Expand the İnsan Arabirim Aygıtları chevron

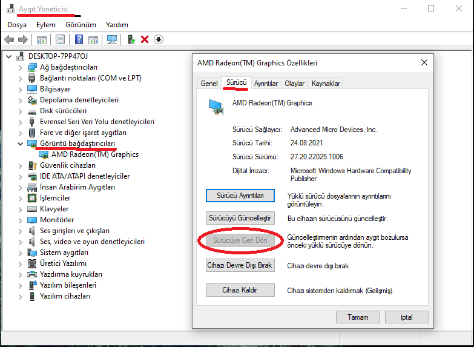(x=20, y=188)
